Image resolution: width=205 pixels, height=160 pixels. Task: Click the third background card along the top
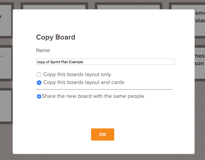pyautogui.click(x=128, y=7)
